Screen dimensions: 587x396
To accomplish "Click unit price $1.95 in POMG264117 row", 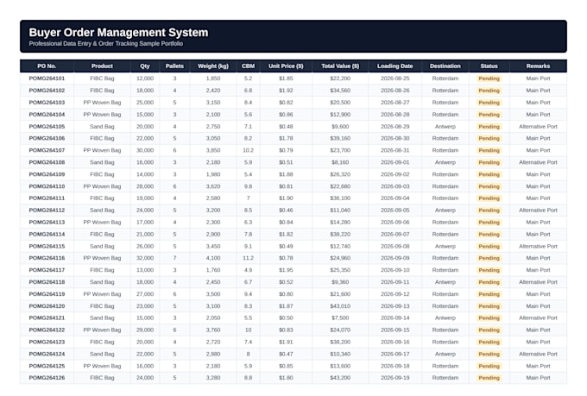I will coord(286,270).
